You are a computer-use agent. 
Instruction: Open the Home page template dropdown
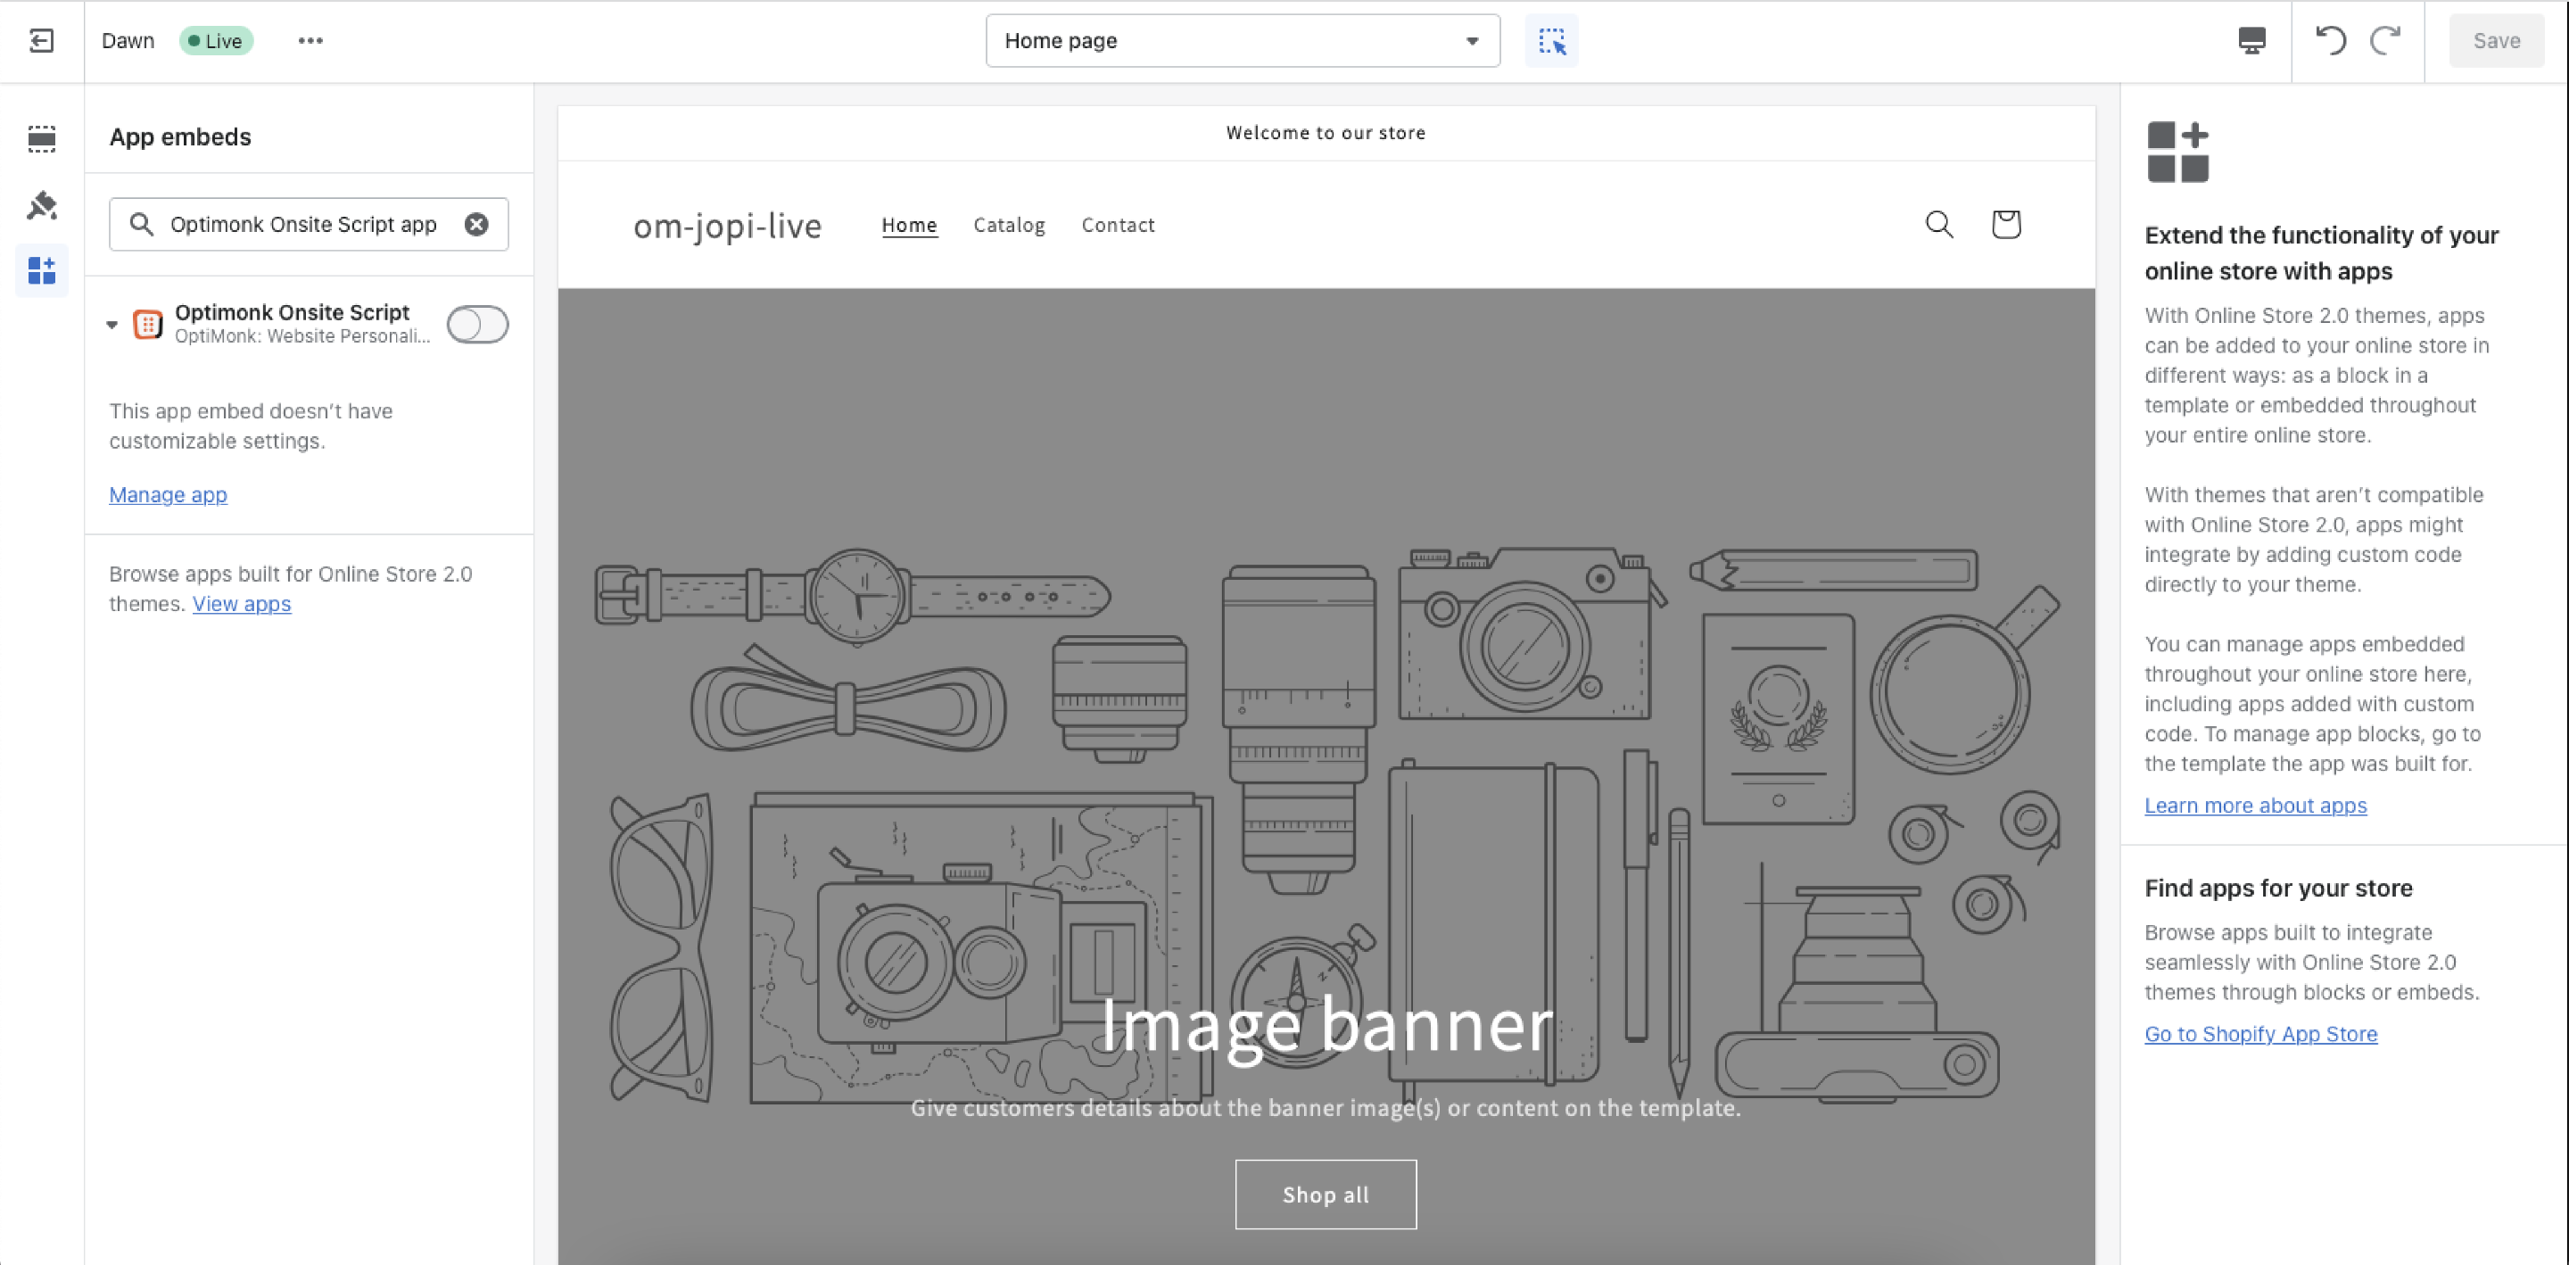1242,41
